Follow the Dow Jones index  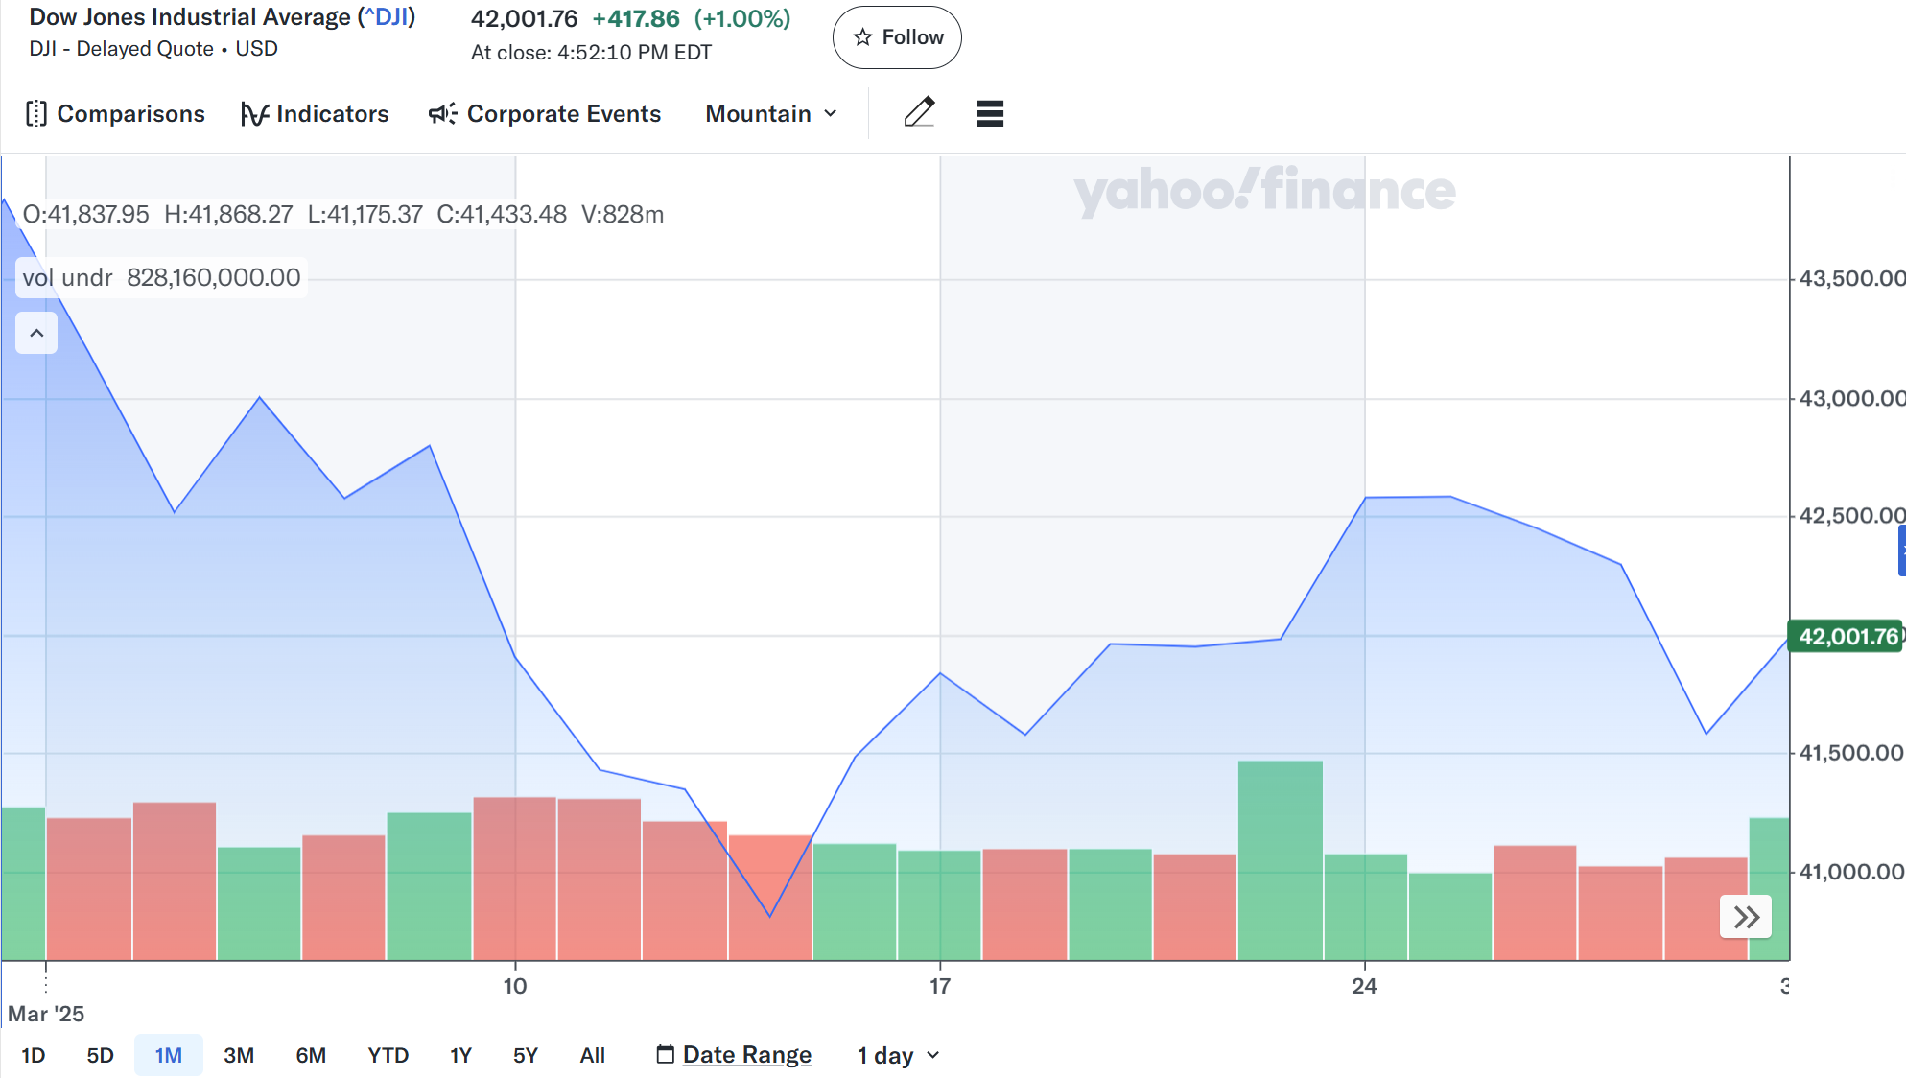[x=897, y=37]
